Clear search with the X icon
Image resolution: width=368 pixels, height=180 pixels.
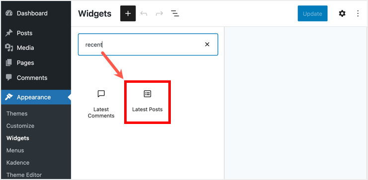point(207,44)
